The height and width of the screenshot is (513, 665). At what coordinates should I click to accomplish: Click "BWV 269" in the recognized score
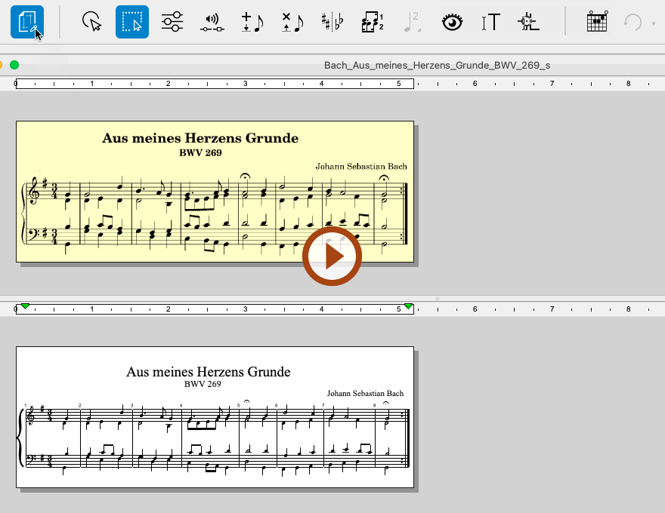coord(203,384)
